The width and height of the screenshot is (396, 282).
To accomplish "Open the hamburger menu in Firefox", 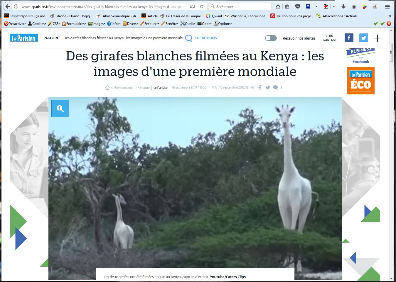I will [387, 6].
